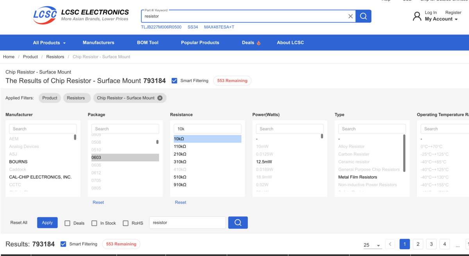Go to the Resistors breadcrumb

pyautogui.click(x=55, y=57)
